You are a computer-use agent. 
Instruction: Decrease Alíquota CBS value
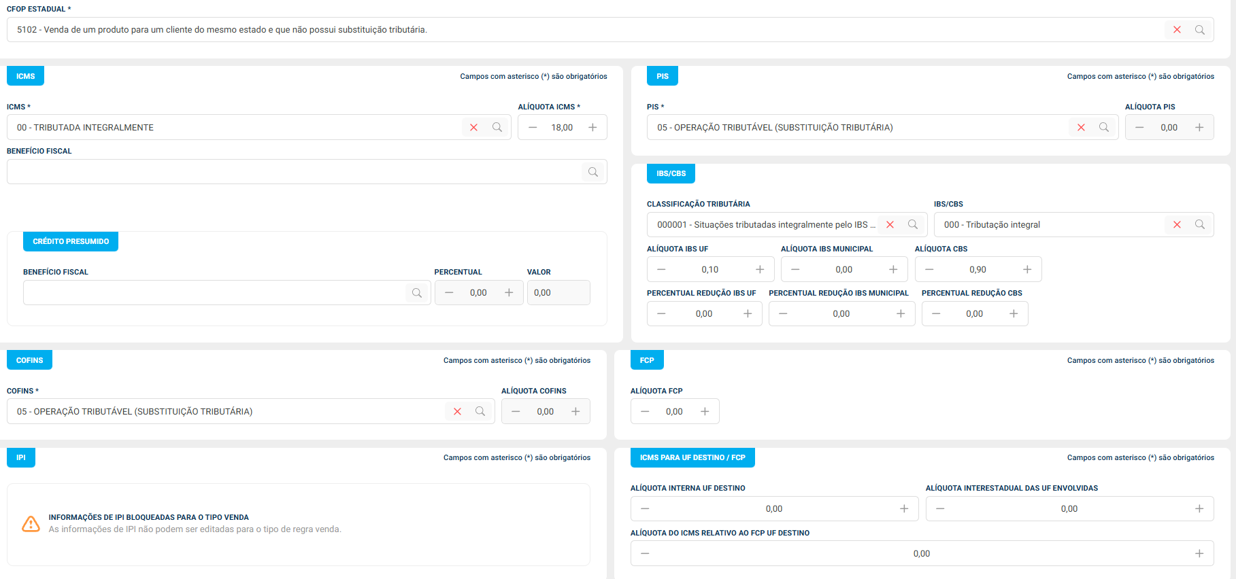tap(929, 270)
